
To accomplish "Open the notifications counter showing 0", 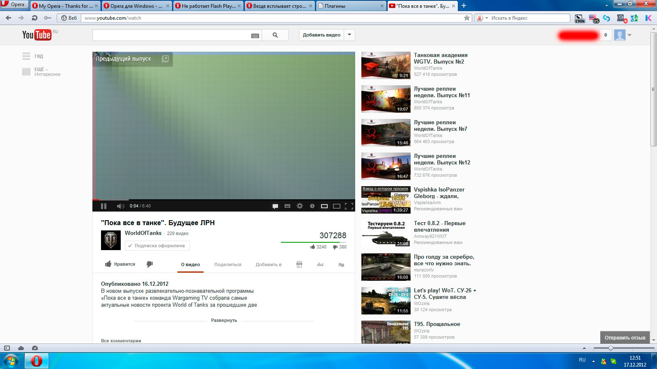I will (605, 35).
